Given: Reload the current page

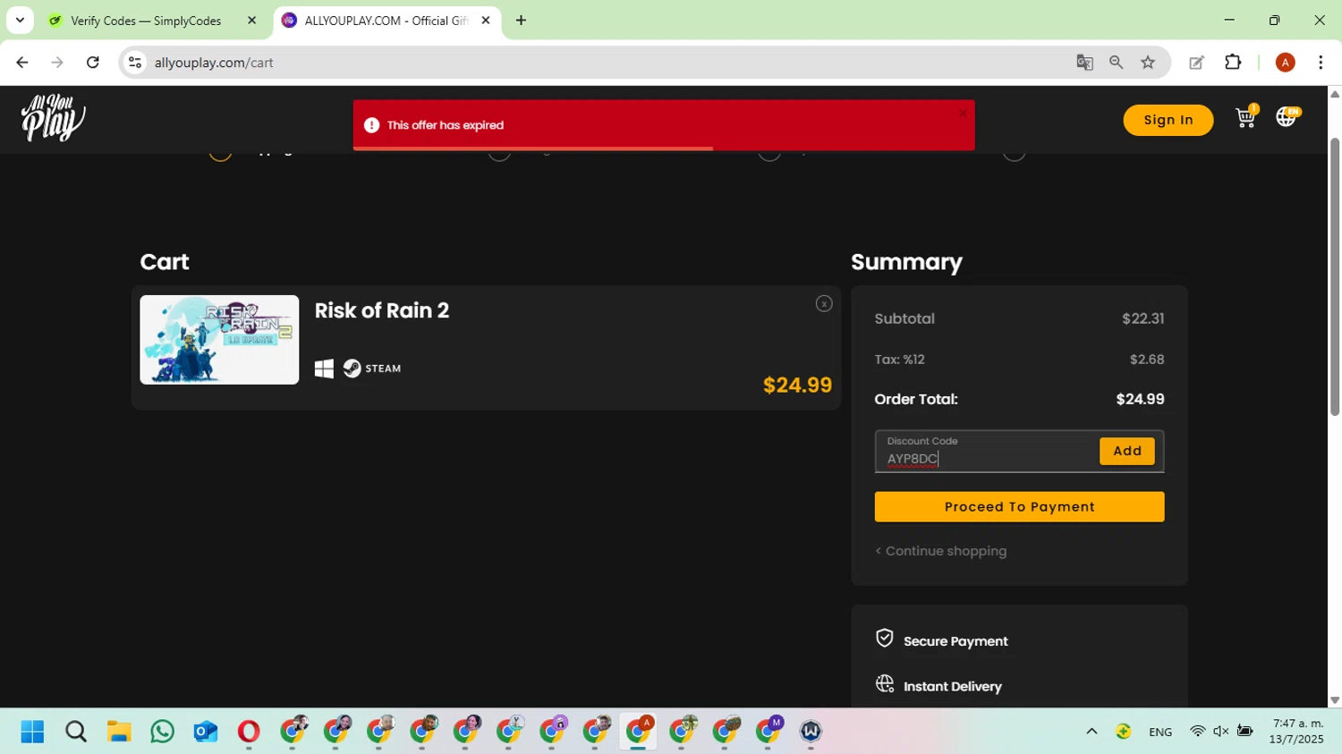Looking at the screenshot, I should [93, 63].
